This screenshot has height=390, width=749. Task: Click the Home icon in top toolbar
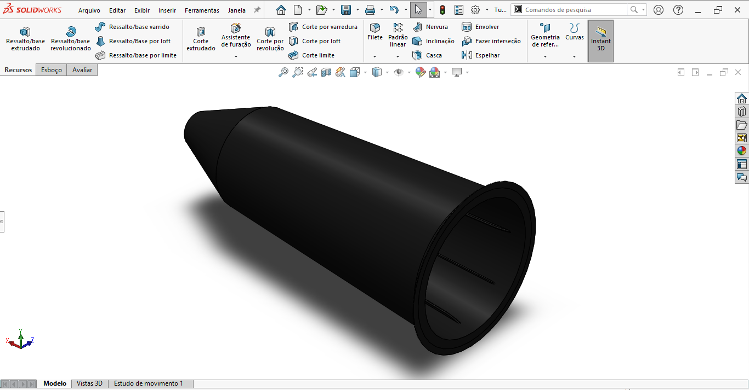[x=281, y=10]
